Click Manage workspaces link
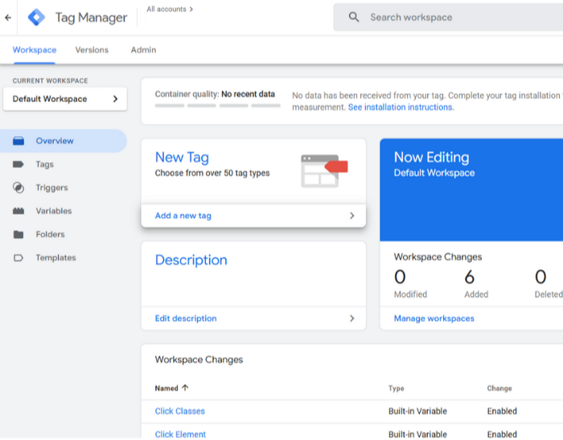563x440 pixels. tap(434, 319)
